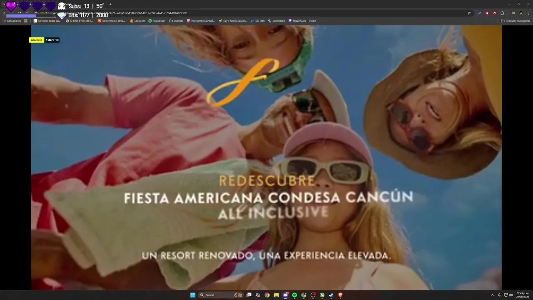Open the MissOfDark_ - Twitch bookmark
Image resolution: width=533 pixels, height=300 pixels.
tap(302, 20)
